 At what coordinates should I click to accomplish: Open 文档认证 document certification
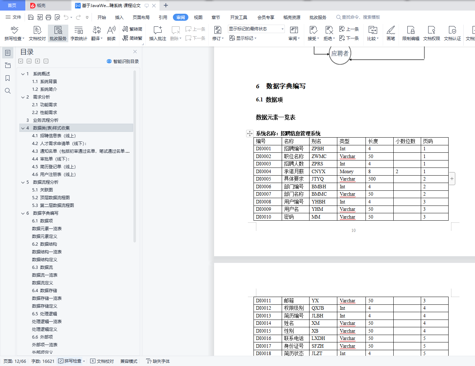pyautogui.click(x=452, y=33)
